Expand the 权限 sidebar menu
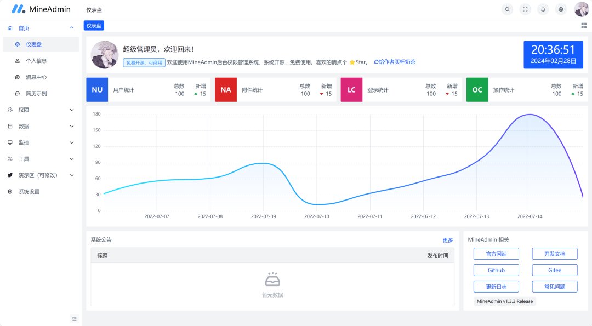The width and height of the screenshot is (592, 326). [41, 110]
